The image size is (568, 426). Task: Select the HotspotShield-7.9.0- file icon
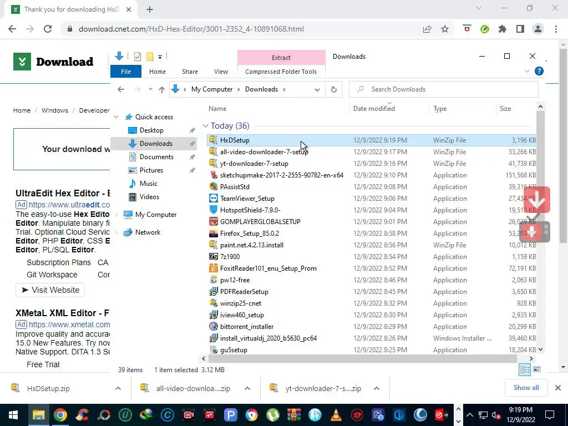214,210
